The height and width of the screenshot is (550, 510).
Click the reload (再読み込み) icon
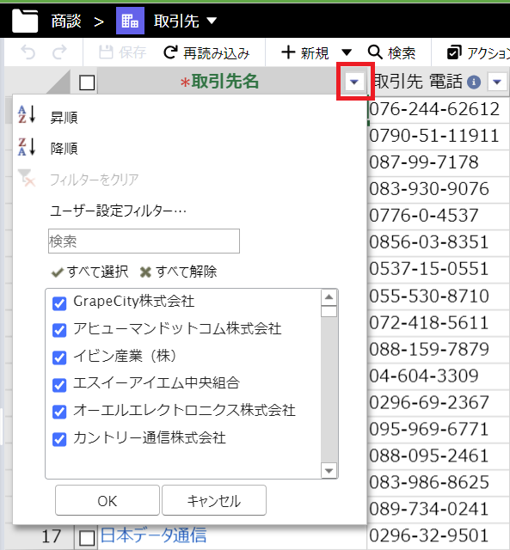170,52
